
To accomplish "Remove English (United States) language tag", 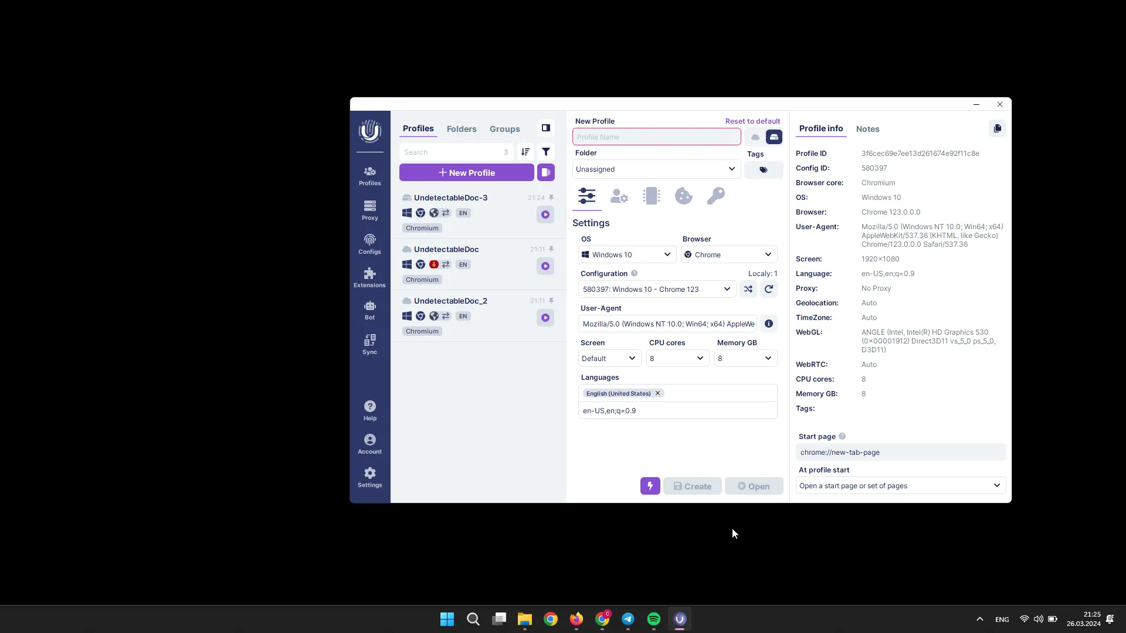I will click(657, 393).
